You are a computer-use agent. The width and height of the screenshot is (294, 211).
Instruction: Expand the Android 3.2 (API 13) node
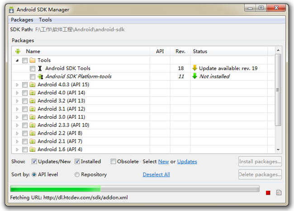17,101
